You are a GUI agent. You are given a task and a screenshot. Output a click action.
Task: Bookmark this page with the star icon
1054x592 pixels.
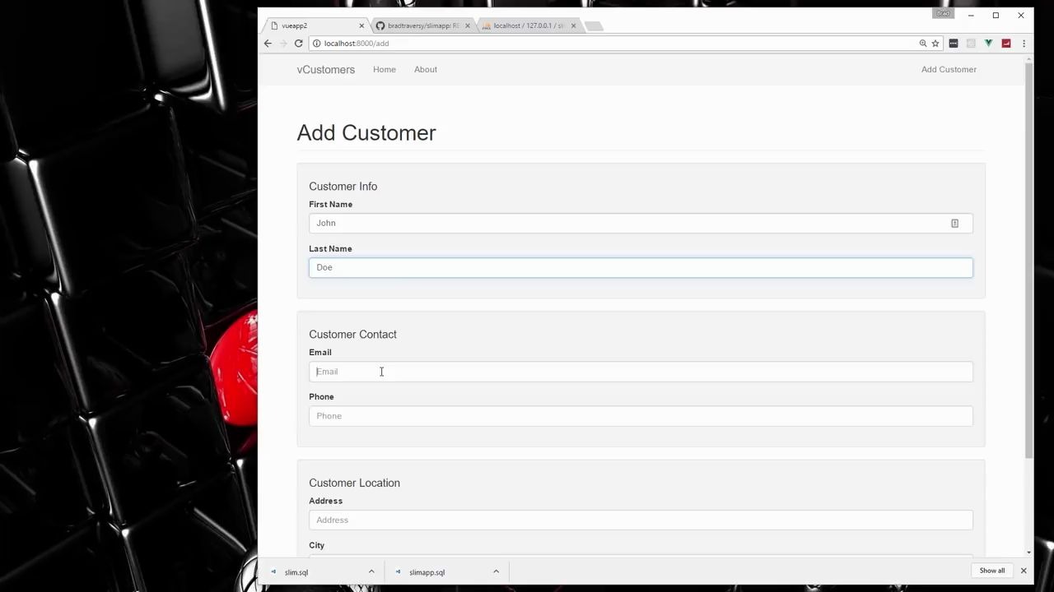[x=935, y=44]
